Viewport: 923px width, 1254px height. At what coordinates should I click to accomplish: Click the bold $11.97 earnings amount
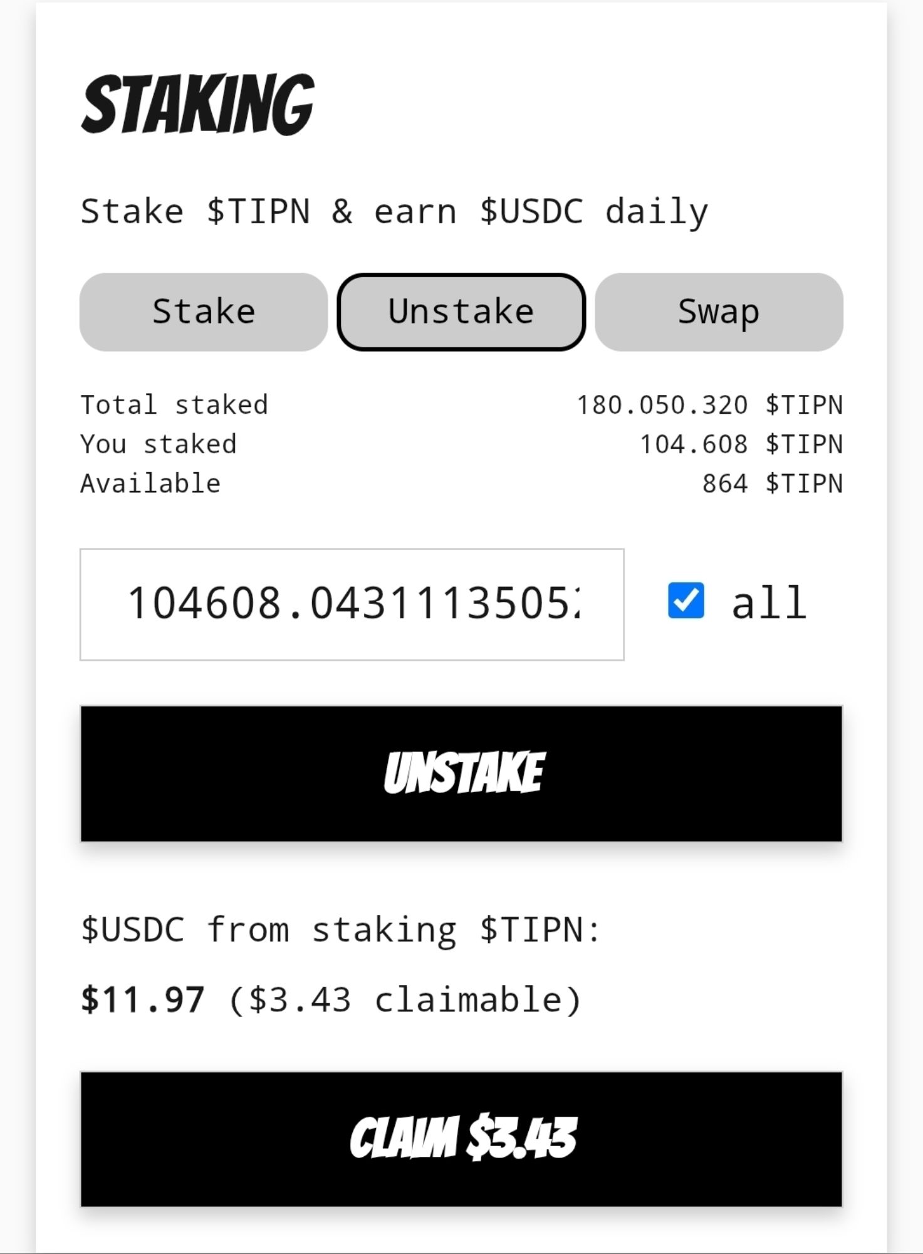point(143,1000)
